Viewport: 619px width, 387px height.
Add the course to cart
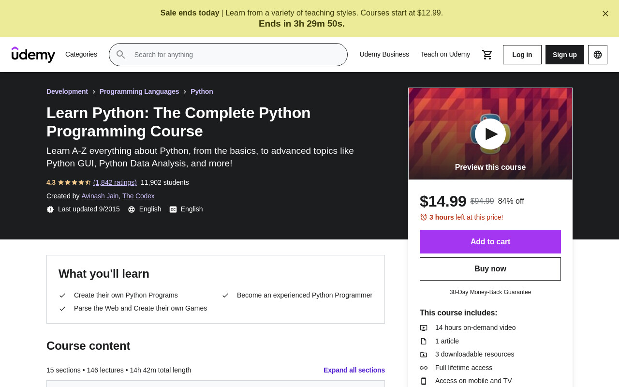click(x=490, y=242)
